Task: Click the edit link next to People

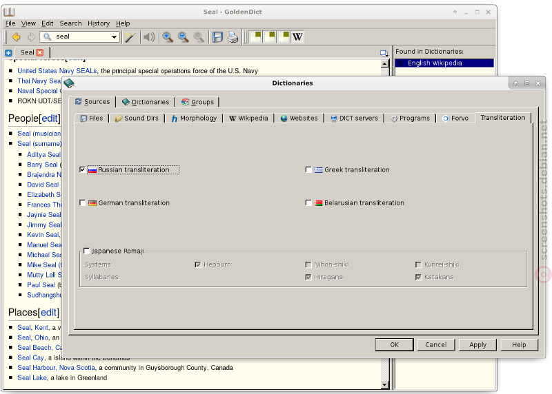Action: pyautogui.click(x=50, y=118)
